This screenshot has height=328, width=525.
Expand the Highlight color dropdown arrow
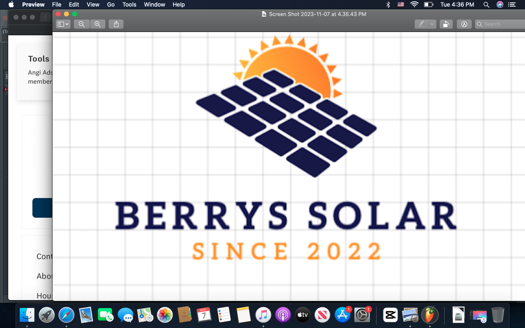tap(432, 24)
